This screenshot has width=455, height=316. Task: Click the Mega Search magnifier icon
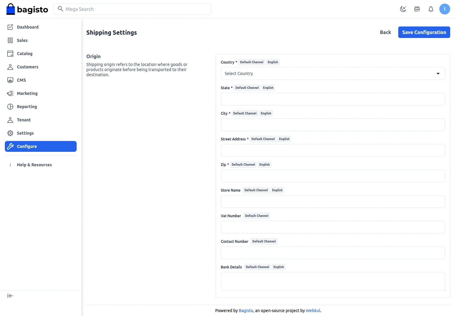[60, 9]
